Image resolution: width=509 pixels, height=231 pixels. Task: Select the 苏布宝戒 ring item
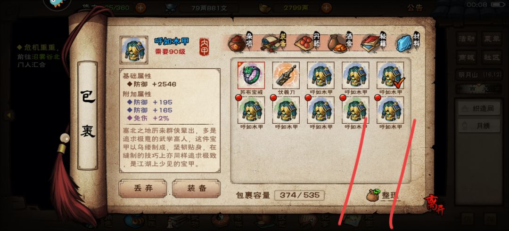(251, 75)
